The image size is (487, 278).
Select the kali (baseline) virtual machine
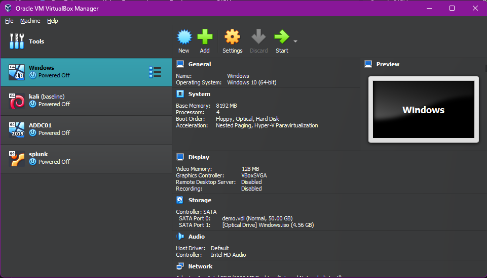86,101
